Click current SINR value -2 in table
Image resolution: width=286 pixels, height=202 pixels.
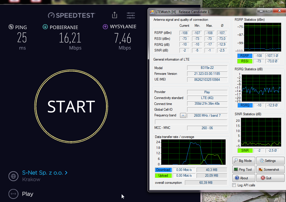184,50
